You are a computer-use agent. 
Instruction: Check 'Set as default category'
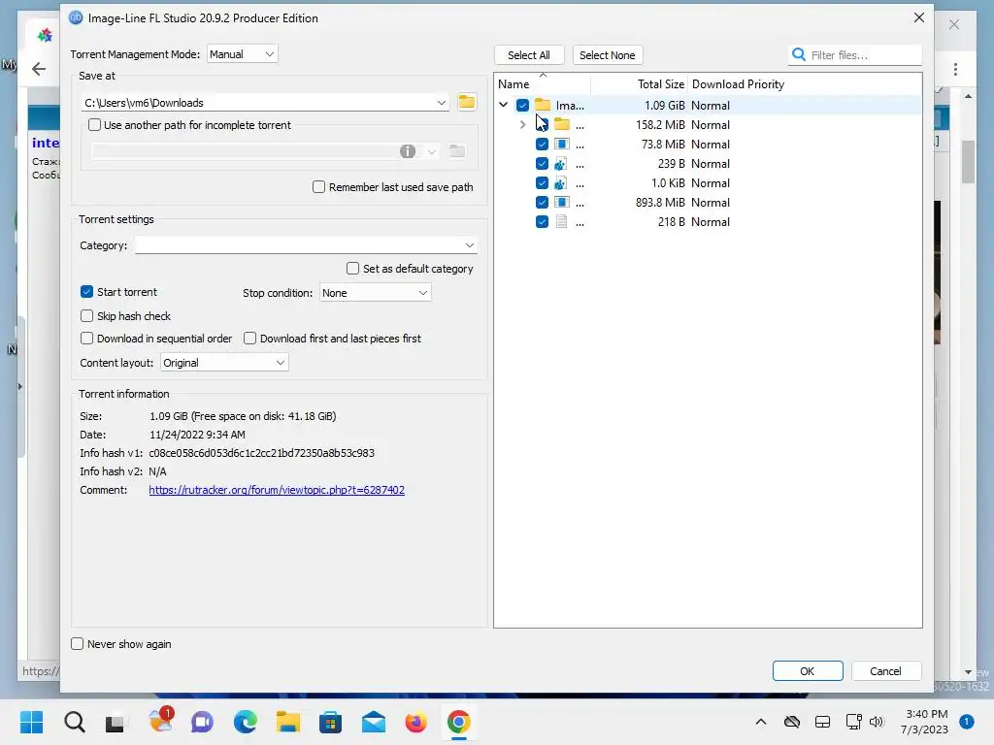(352, 269)
